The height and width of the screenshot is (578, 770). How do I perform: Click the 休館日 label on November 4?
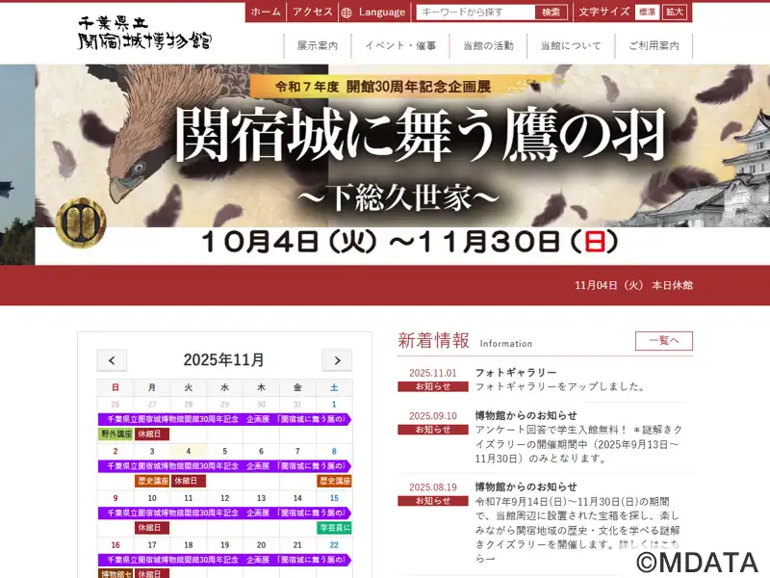(x=189, y=481)
